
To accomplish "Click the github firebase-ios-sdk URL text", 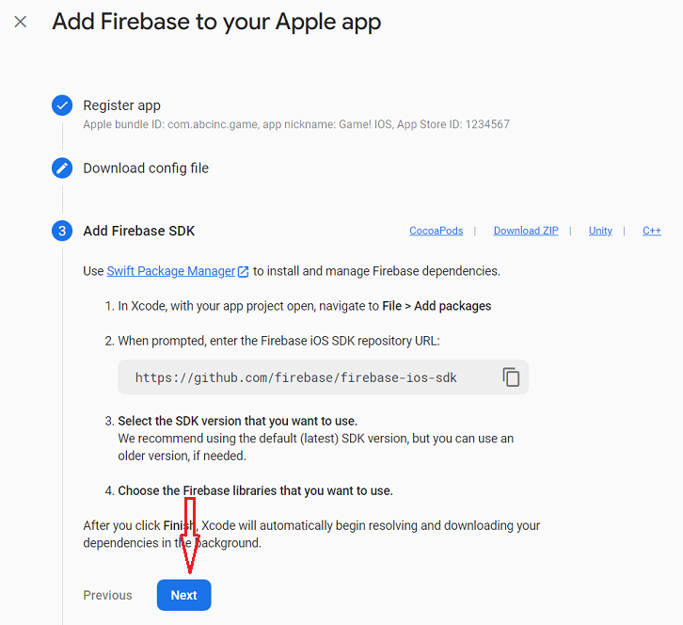I will 295,377.
